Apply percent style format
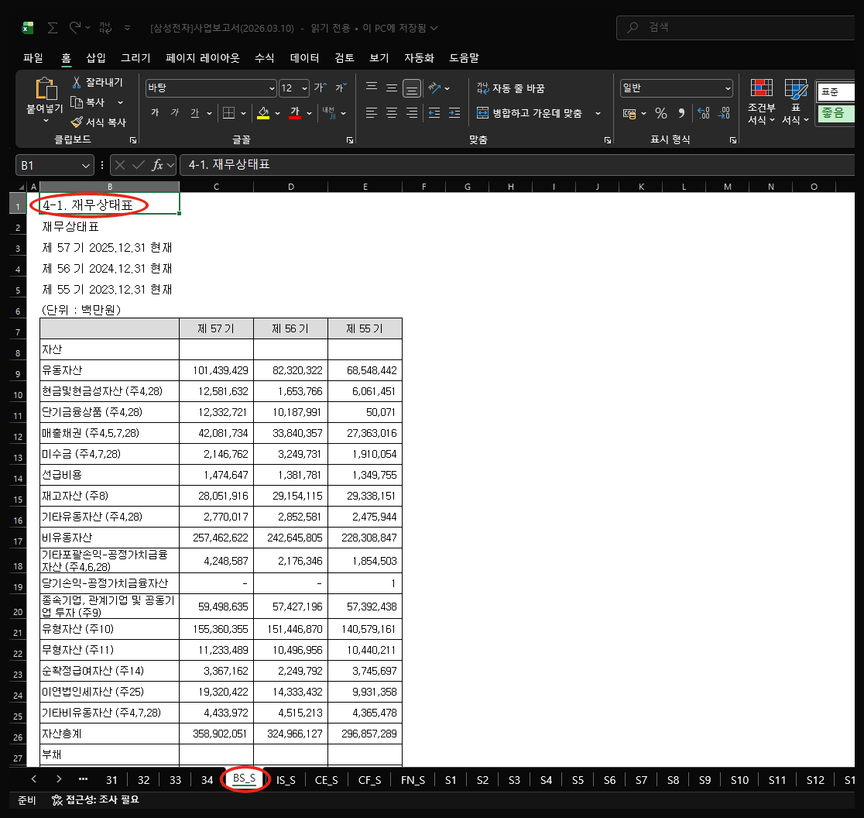864x818 pixels. tap(661, 114)
